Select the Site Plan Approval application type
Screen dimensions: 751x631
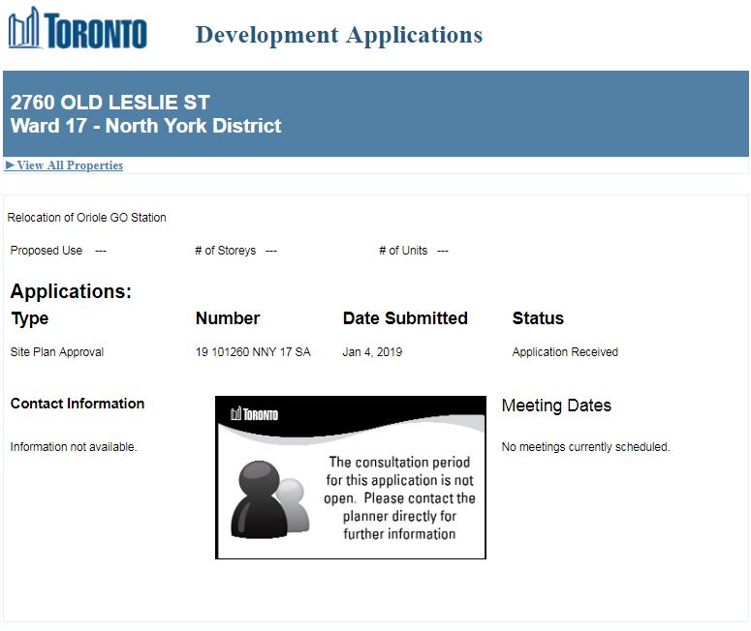point(57,352)
